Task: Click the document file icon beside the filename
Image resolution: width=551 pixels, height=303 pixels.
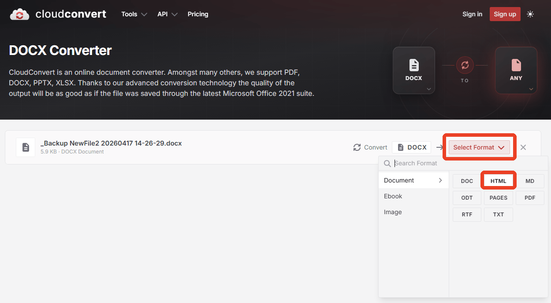Action: point(26,147)
